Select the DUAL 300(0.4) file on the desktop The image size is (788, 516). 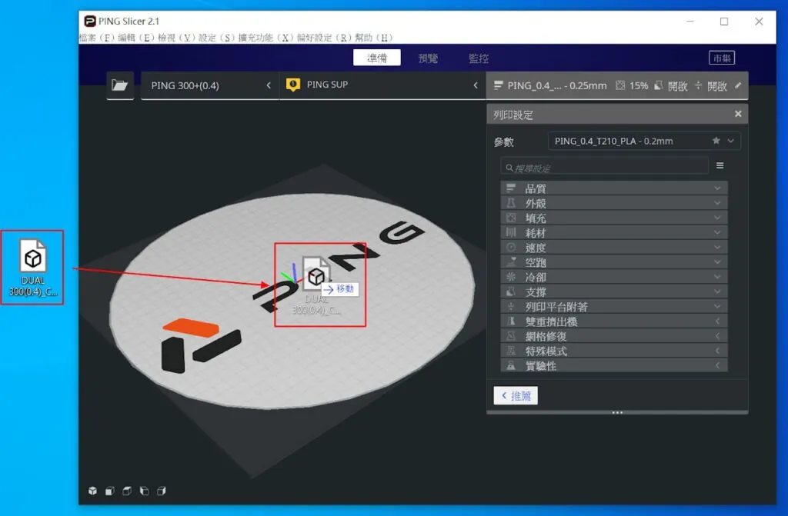(32, 268)
